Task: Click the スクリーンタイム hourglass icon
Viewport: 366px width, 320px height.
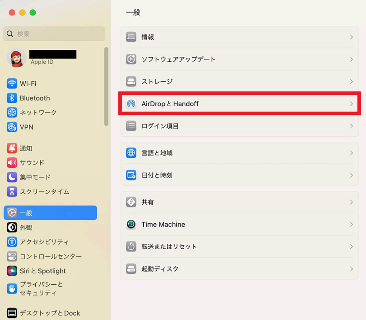Action: 12,192
